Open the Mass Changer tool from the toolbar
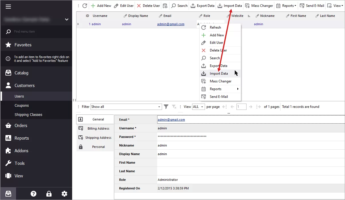Viewport: 345px width, 200px height. tap(259, 5)
